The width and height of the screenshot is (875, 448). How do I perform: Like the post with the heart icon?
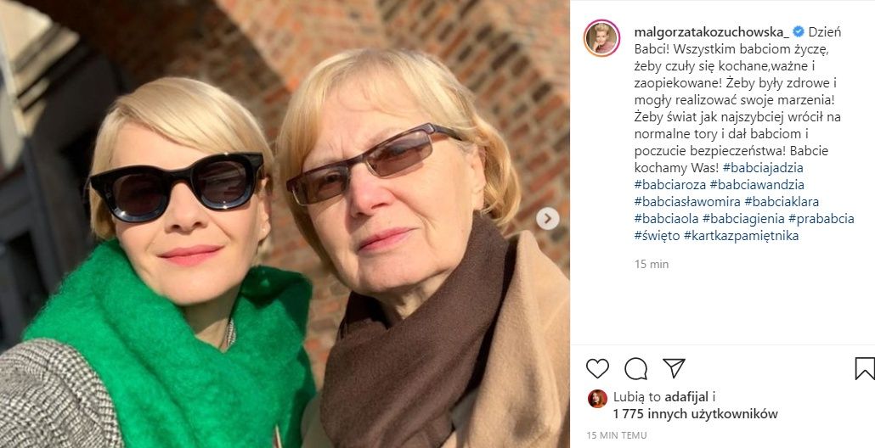[x=597, y=368]
